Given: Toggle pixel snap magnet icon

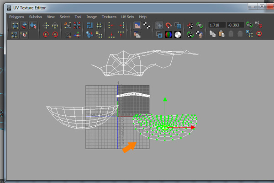Looking at the screenshot, I should point(169,26).
